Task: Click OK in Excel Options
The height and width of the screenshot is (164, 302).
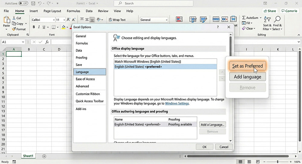Action: coord(204,147)
